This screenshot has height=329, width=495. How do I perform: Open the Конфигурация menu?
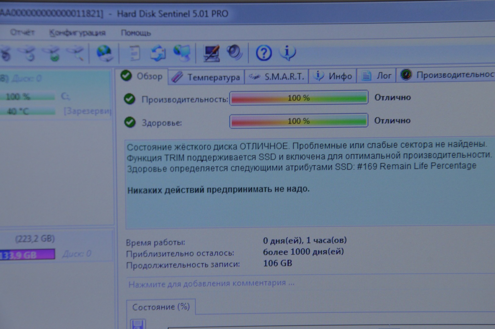pyautogui.click(x=77, y=33)
